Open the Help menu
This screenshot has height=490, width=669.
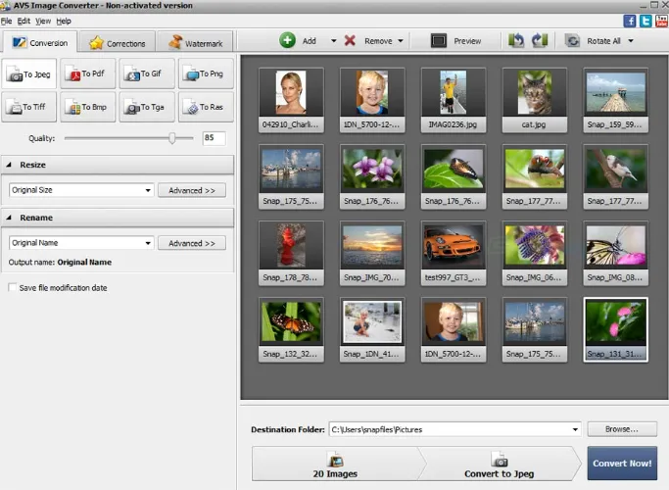[x=64, y=21]
